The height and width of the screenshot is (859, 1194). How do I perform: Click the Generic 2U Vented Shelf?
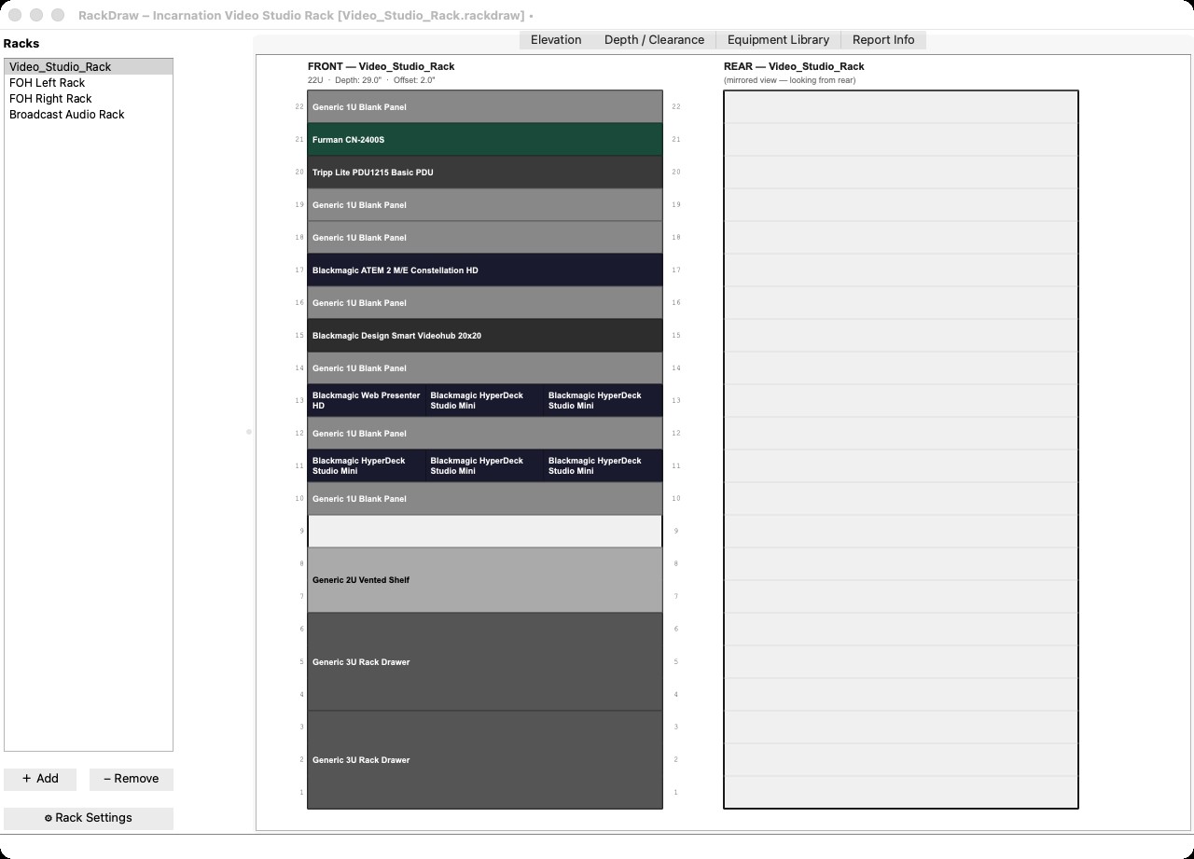485,580
